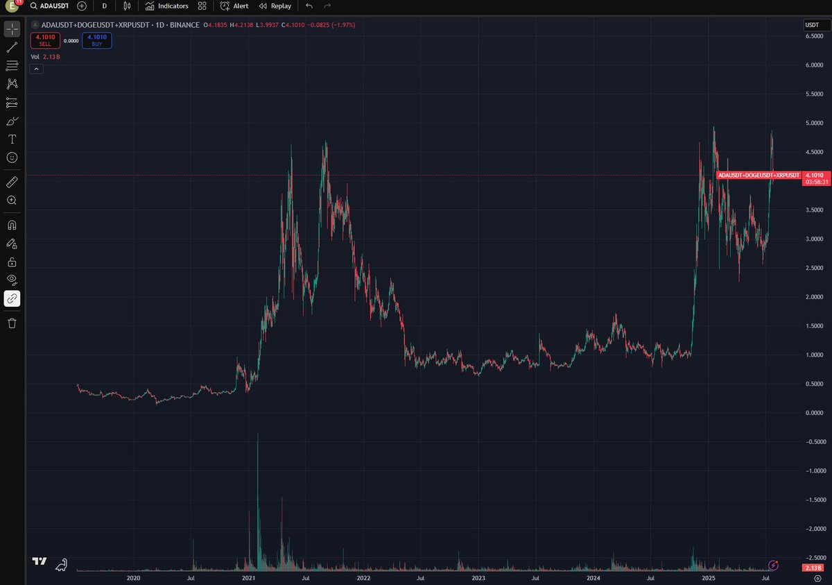This screenshot has width=832, height=585.
Task: Select the Text annotation tool
Action: tap(12, 139)
